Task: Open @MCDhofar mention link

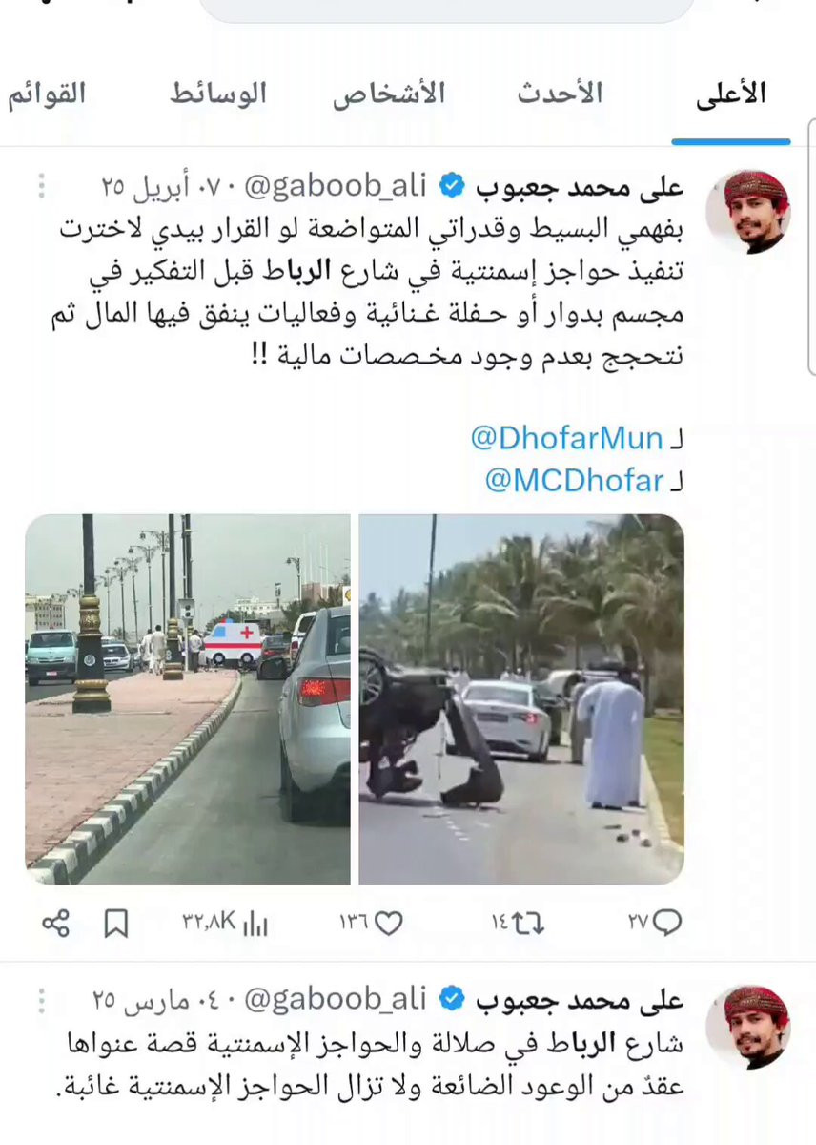Action: [574, 482]
